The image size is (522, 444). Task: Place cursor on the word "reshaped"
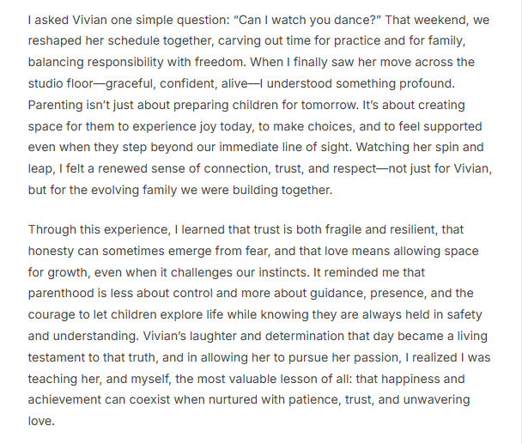(57, 39)
